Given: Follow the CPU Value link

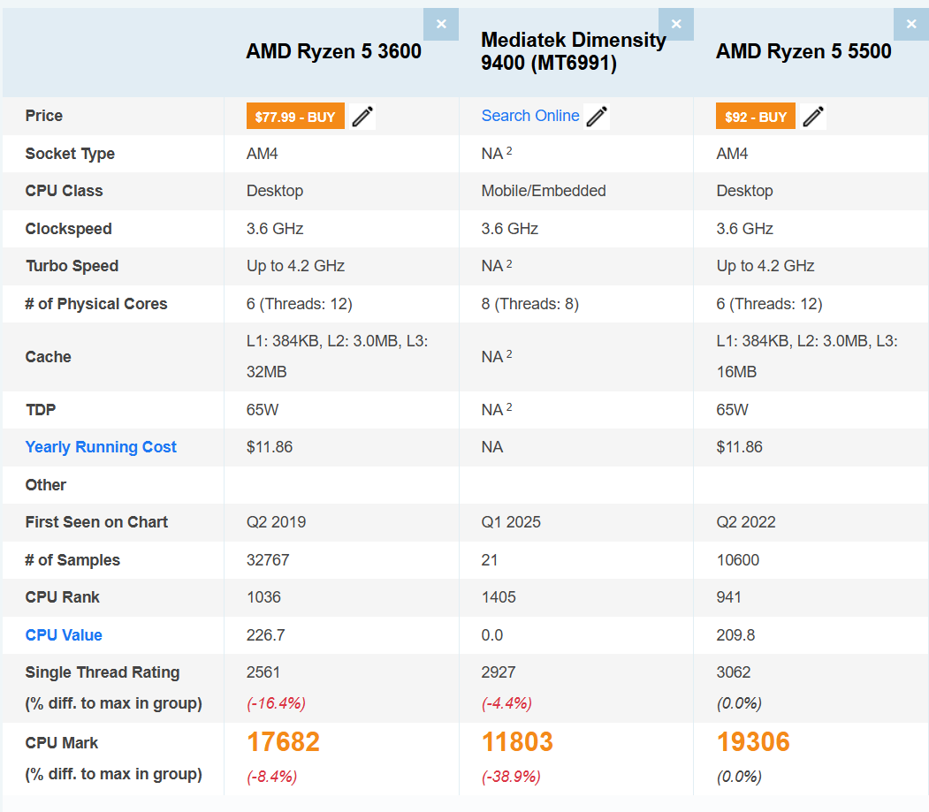Looking at the screenshot, I should coord(64,635).
